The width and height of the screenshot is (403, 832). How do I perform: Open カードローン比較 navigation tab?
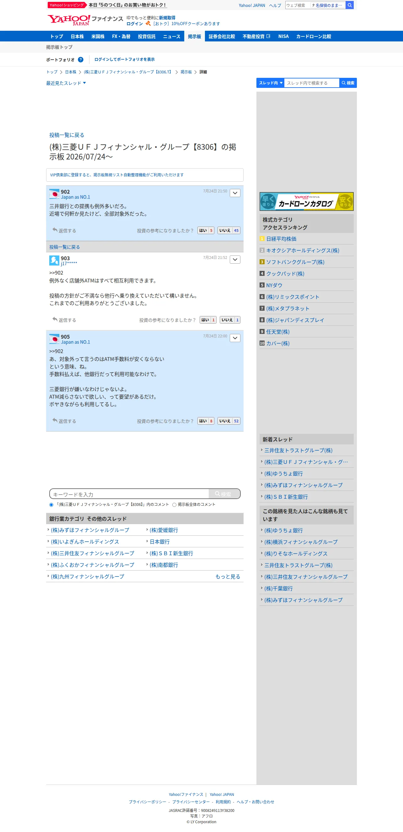coord(314,36)
